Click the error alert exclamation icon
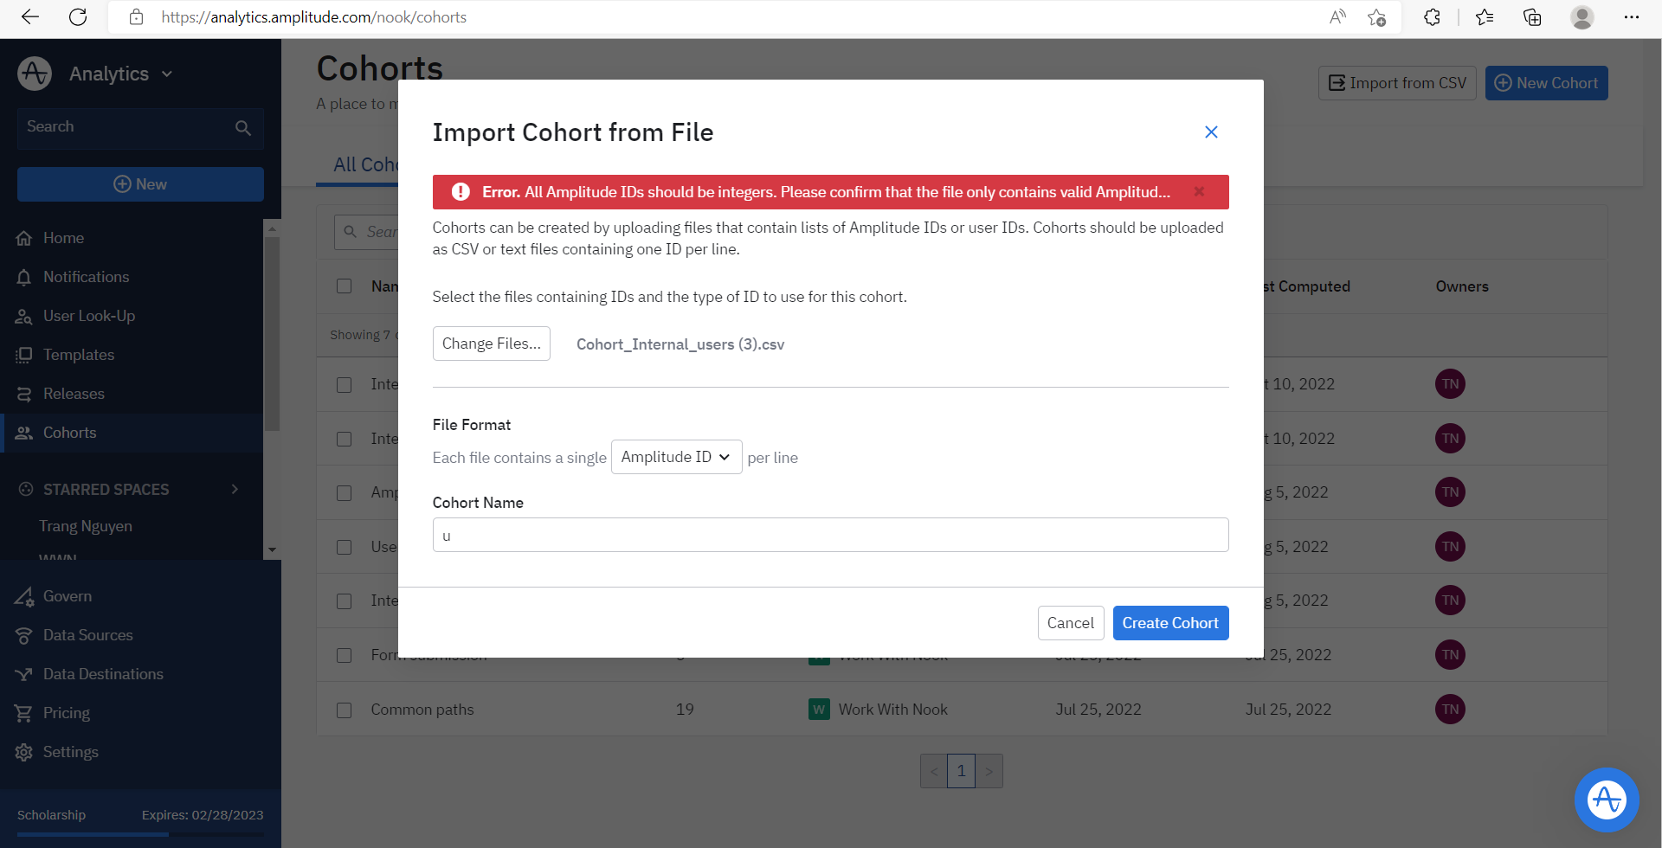 click(461, 191)
